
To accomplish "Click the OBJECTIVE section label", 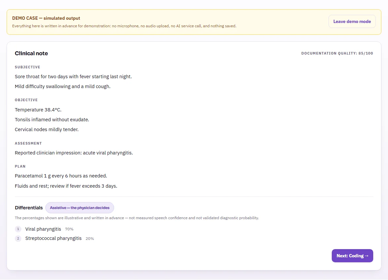I will pyautogui.click(x=26, y=100).
